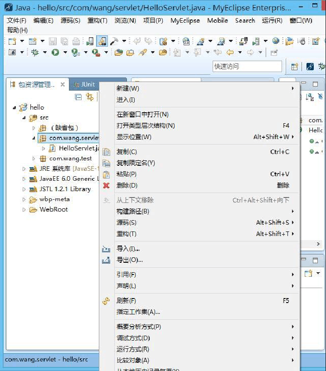326x371 pixels.
Task: Expand the JRE 系统库 library node
Action: pyautogui.click(x=24, y=169)
